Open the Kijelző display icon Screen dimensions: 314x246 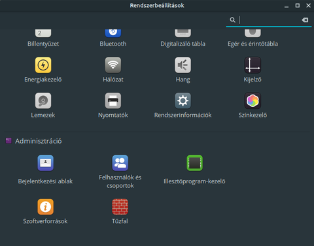point(253,65)
